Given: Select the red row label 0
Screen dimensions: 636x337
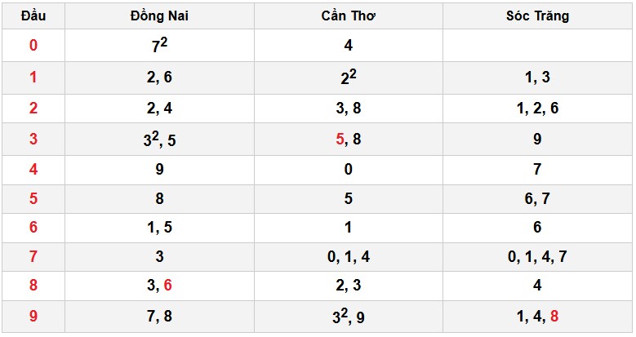Looking at the screenshot, I should (x=33, y=46).
